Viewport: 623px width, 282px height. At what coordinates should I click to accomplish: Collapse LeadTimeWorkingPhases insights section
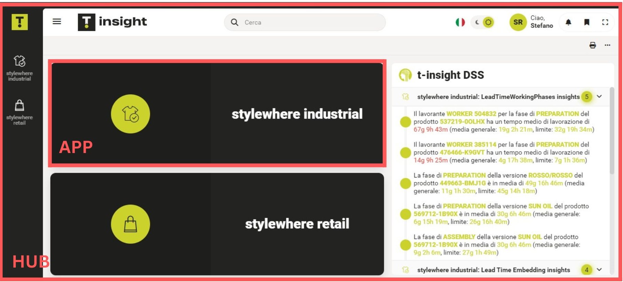point(599,97)
